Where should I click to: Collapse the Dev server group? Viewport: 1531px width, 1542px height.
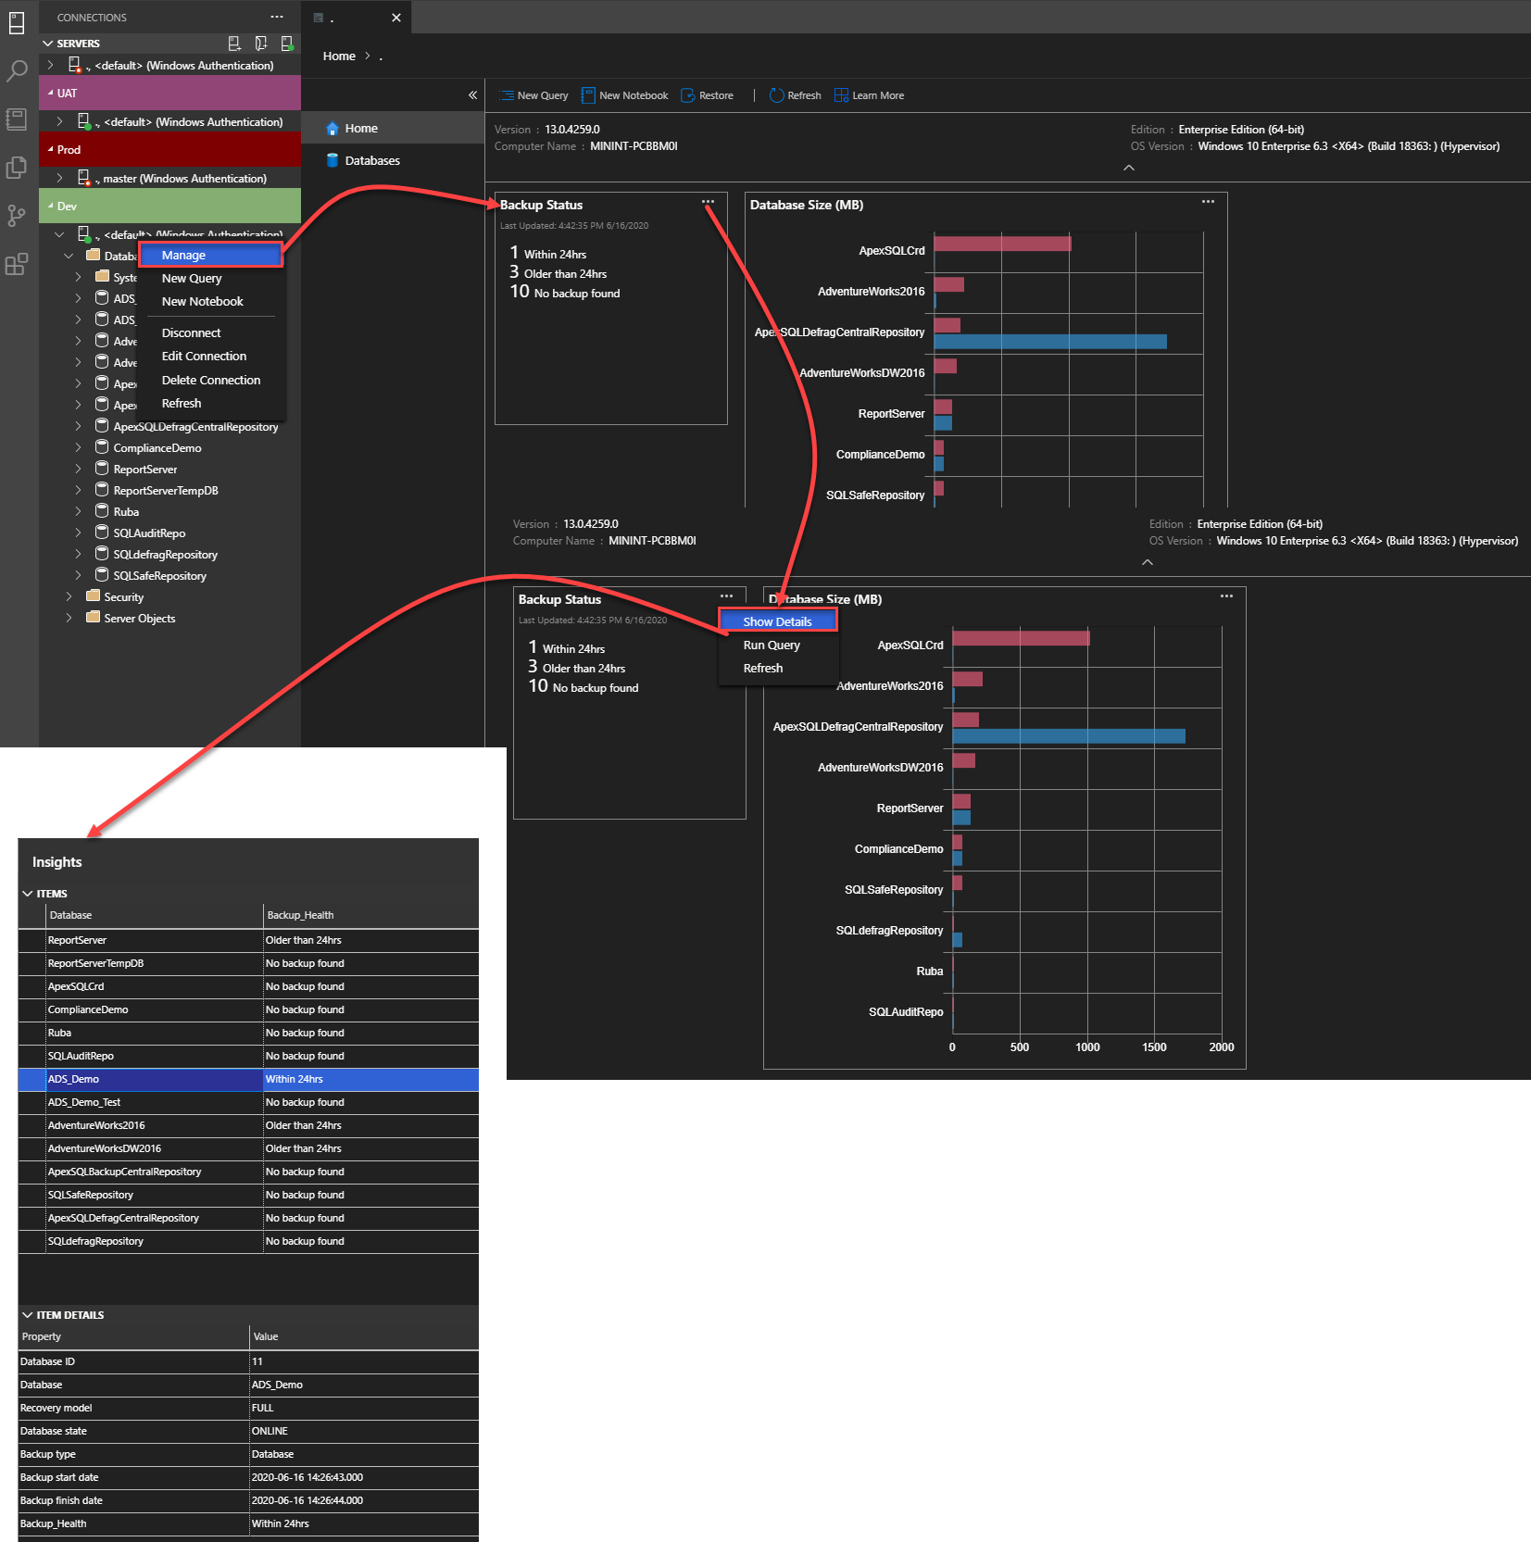point(50,206)
